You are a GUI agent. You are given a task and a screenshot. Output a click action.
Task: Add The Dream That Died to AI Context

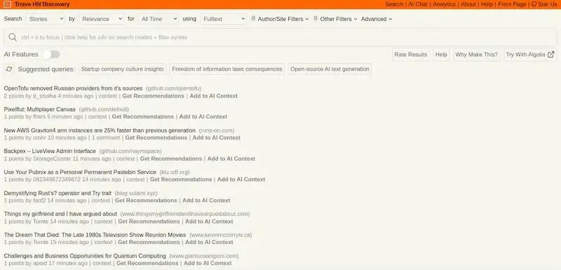(209, 242)
